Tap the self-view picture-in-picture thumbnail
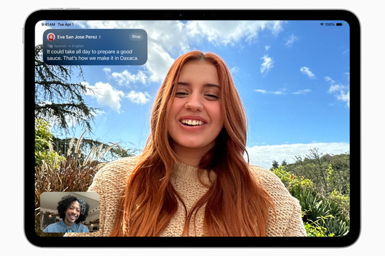Image resolution: width=385 pixels, height=256 pixels. 70,212
